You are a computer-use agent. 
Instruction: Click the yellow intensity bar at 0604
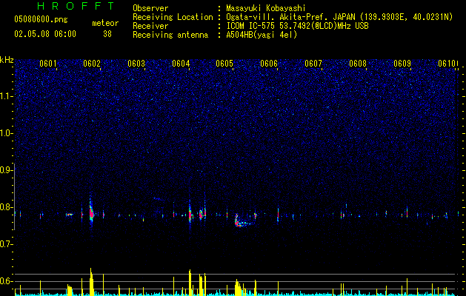tap(190, 283)
